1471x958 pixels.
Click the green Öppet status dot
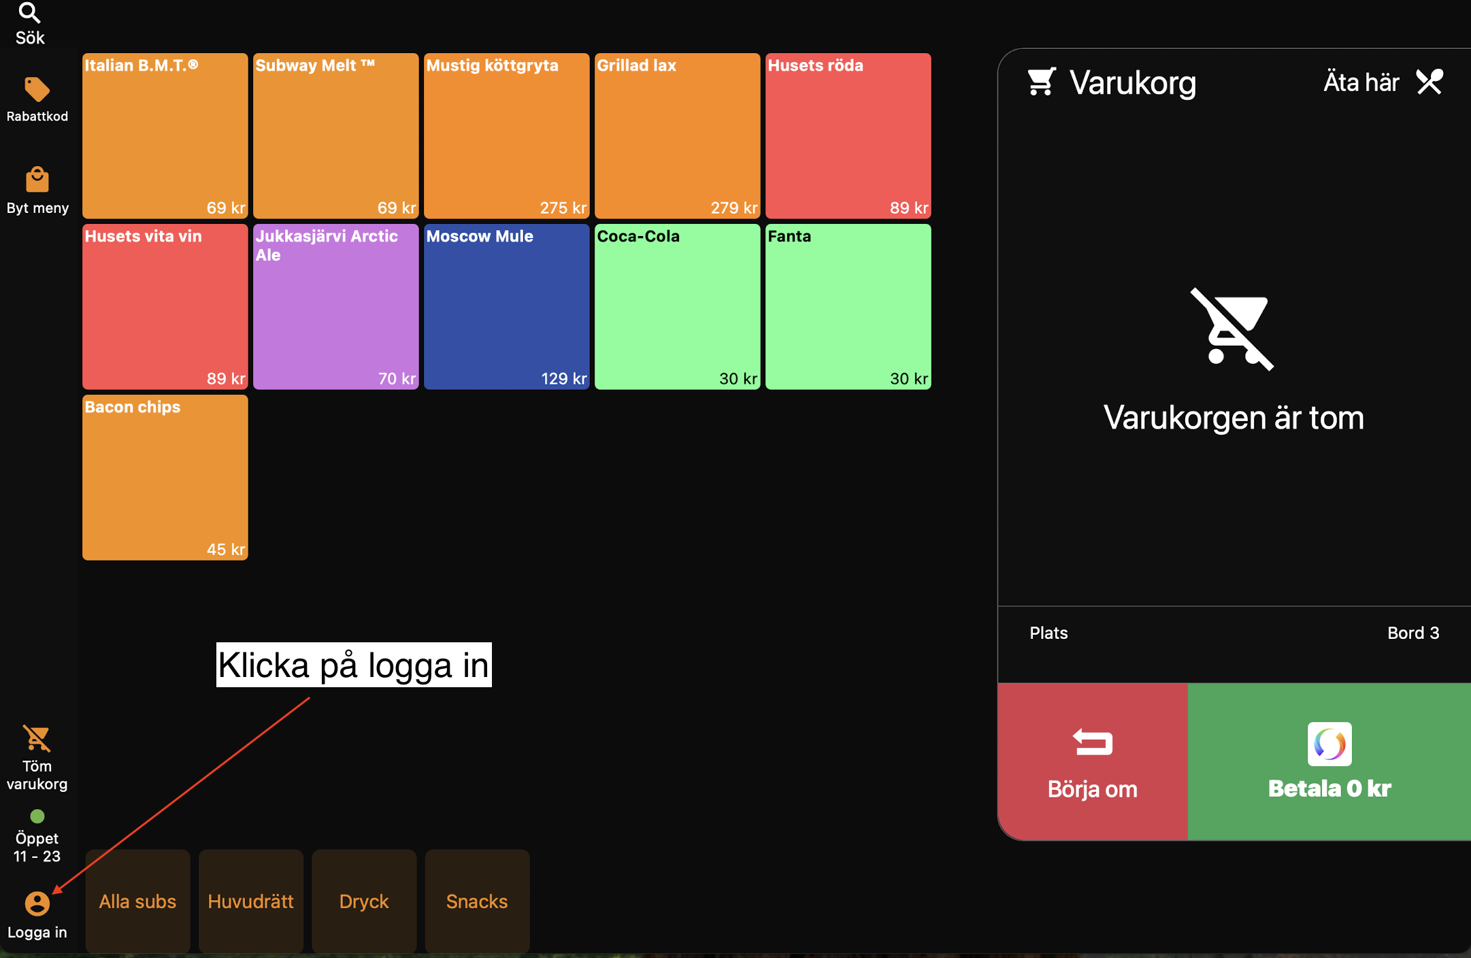(x=37, y=816)
